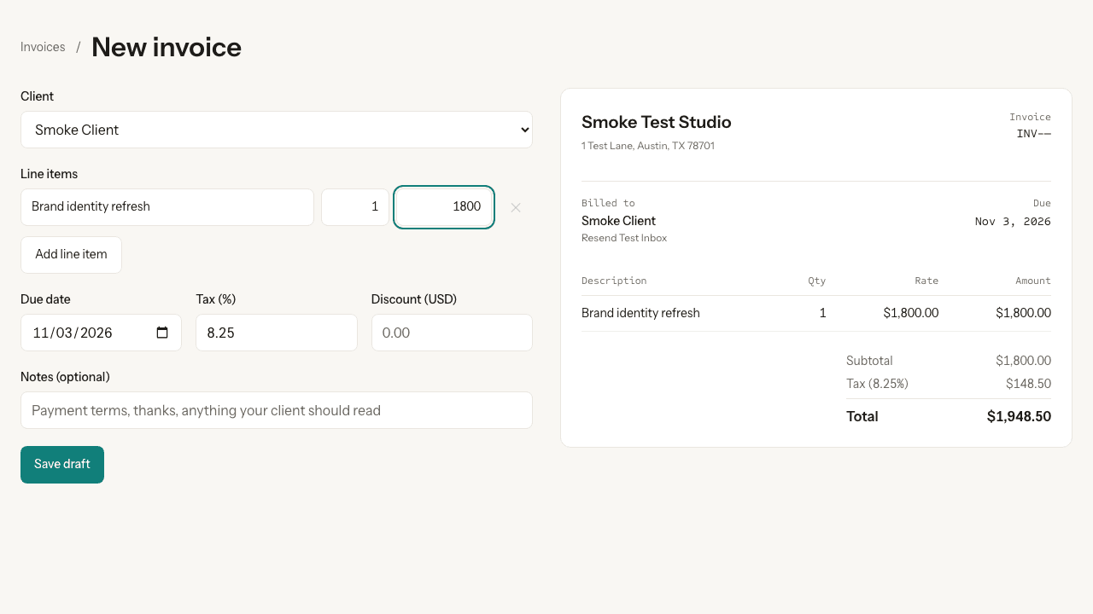Click Brand identity refresh in preview table

640,313
